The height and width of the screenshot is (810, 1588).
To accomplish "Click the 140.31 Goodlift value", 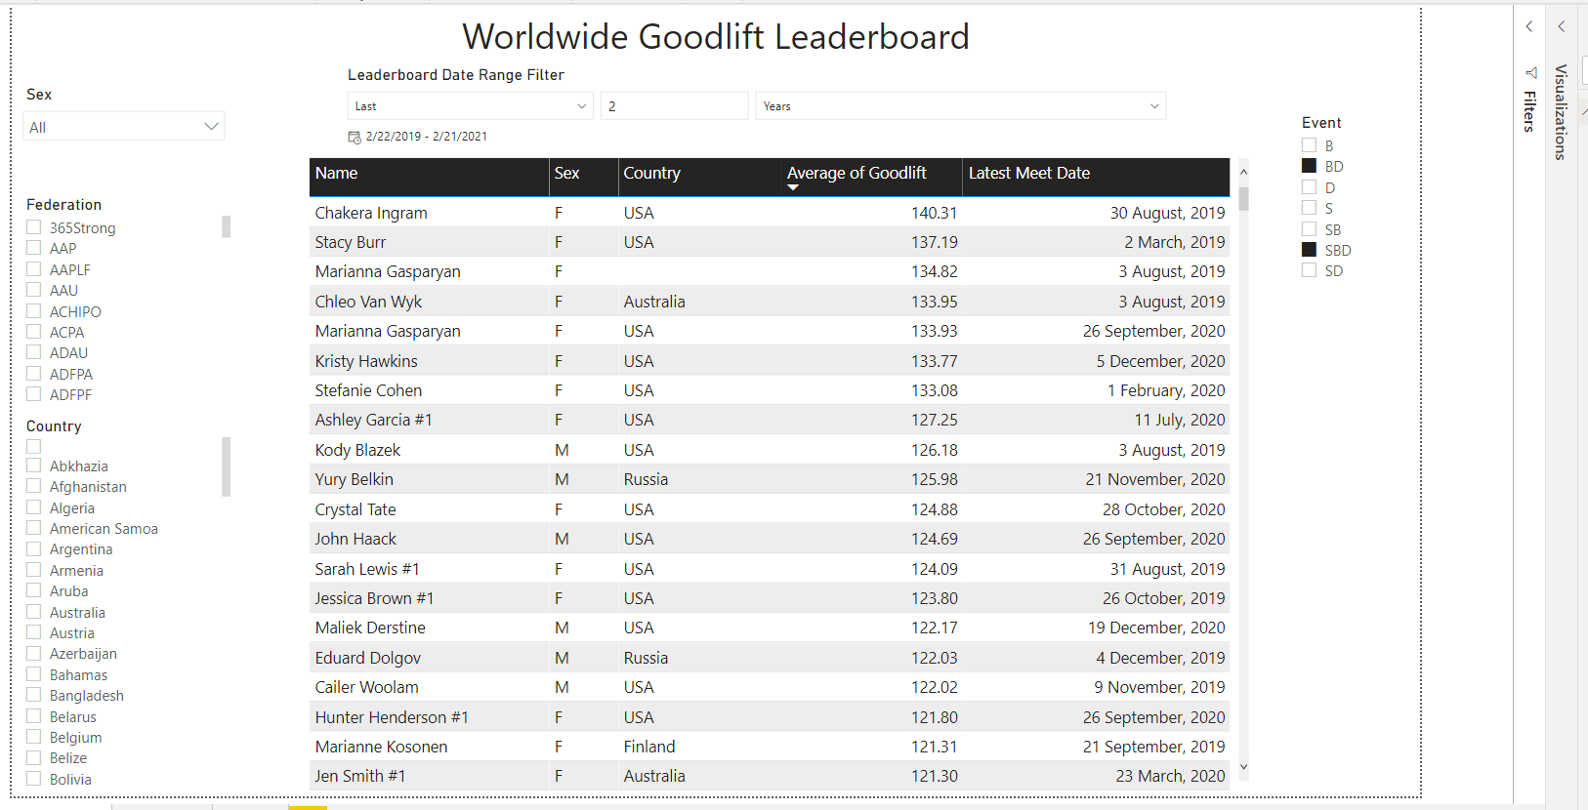I will (935, 213).
